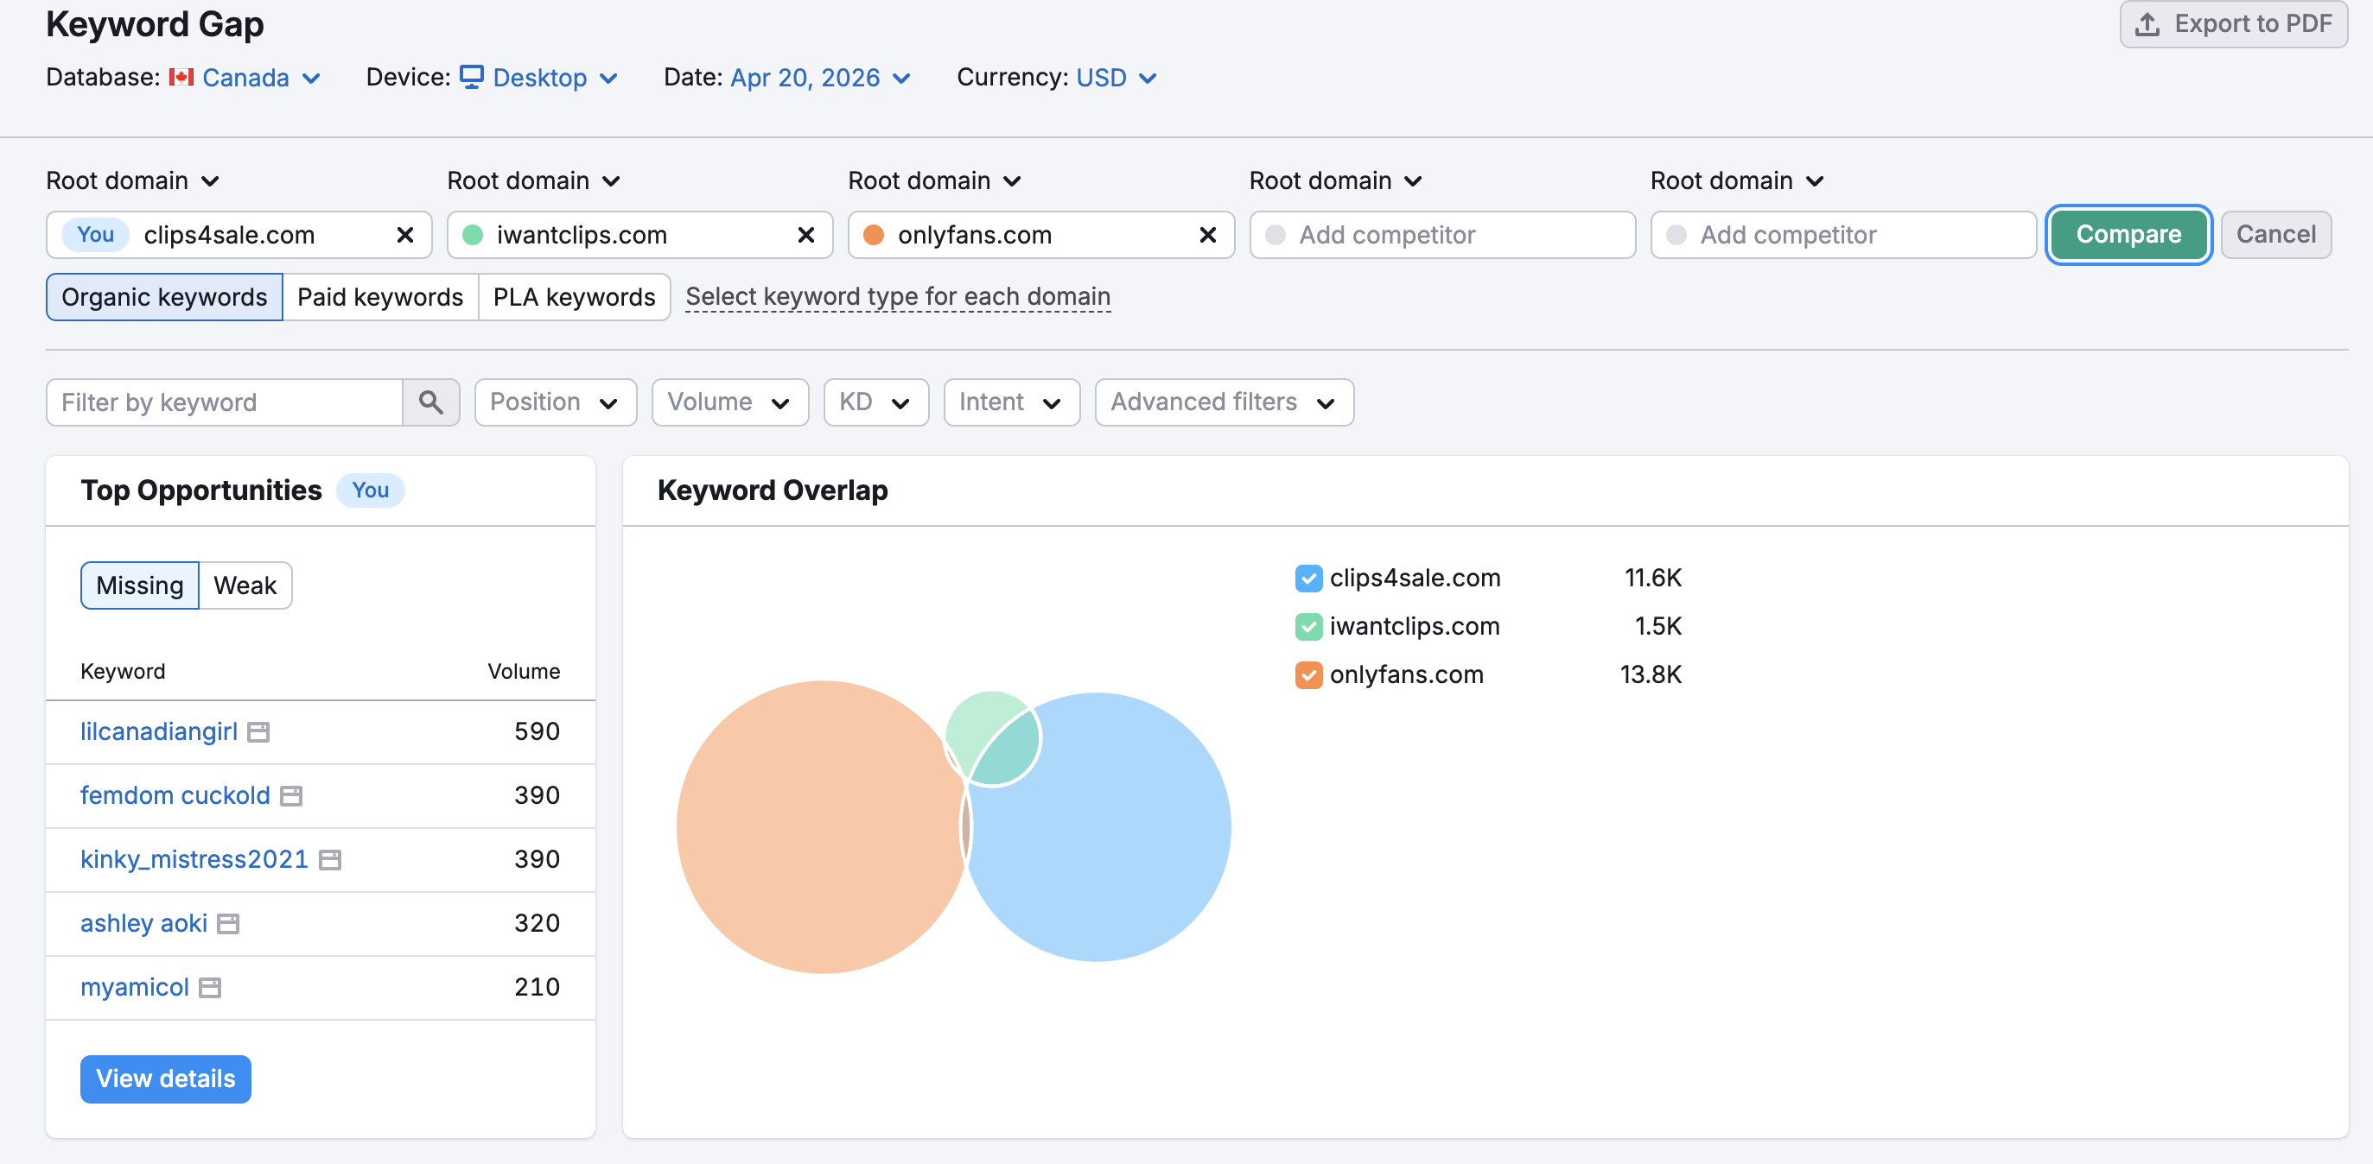
Task: Click the SERP icon beside femdom cuckold
Action: click(291, 795)
